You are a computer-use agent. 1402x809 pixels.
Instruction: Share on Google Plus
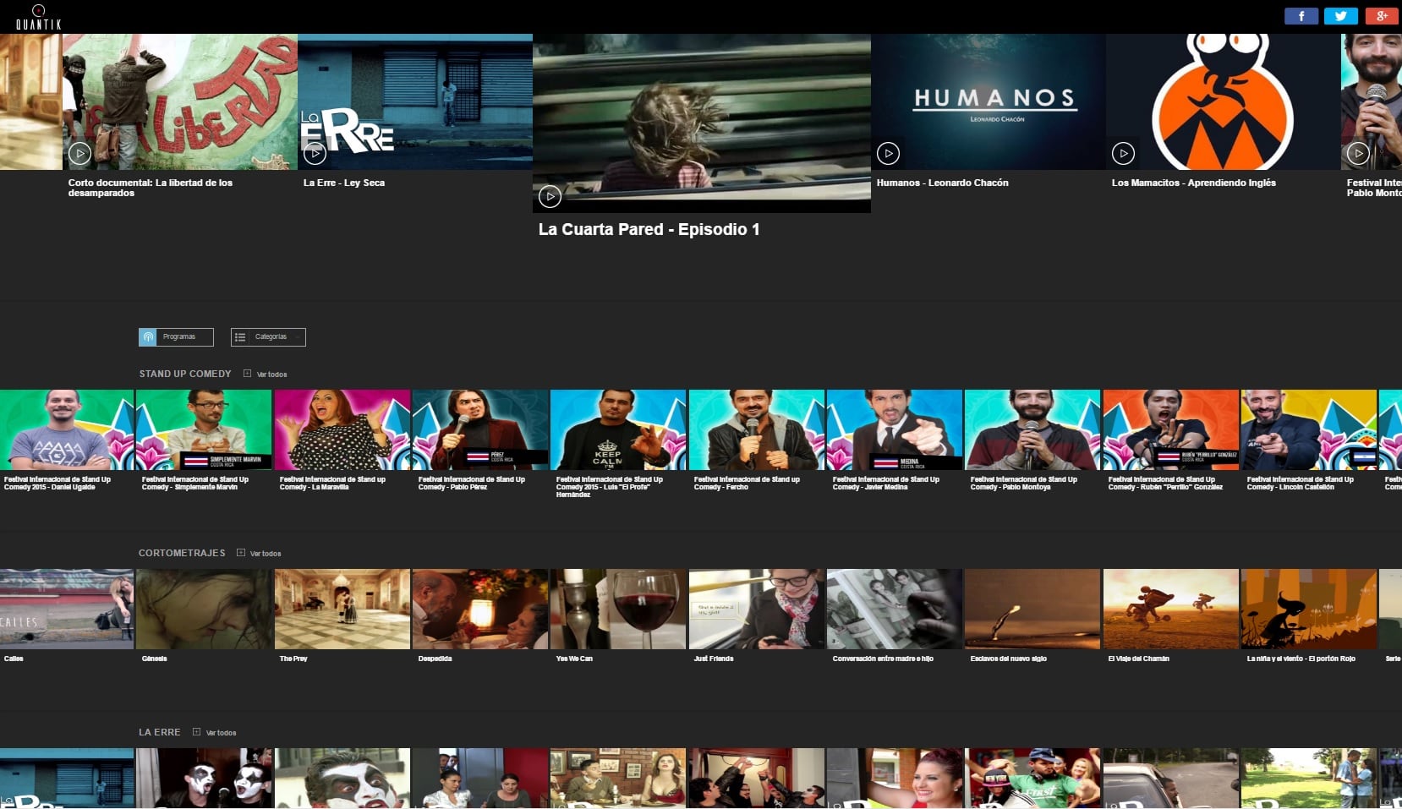[x=1382, y=16]
